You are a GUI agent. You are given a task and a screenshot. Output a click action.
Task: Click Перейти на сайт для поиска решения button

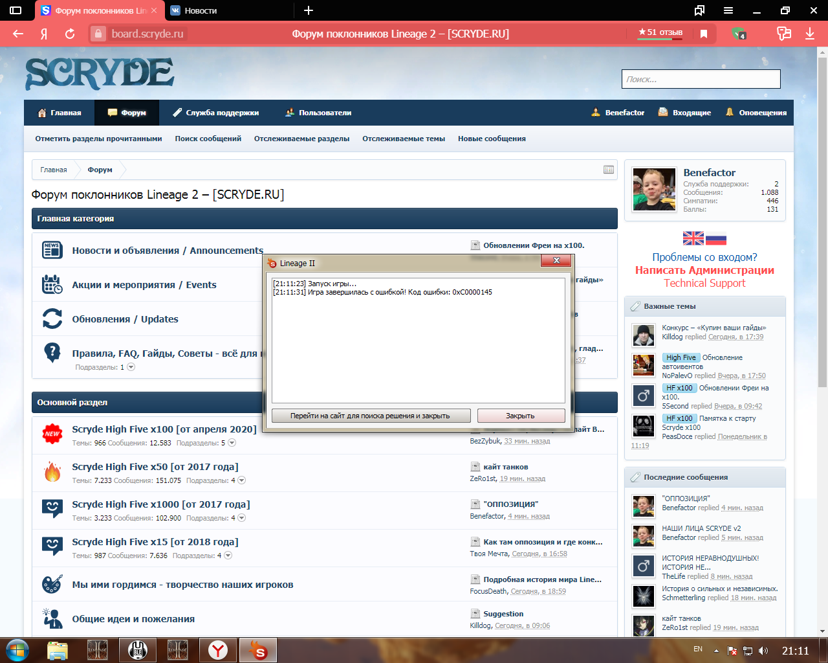(371, 416)
